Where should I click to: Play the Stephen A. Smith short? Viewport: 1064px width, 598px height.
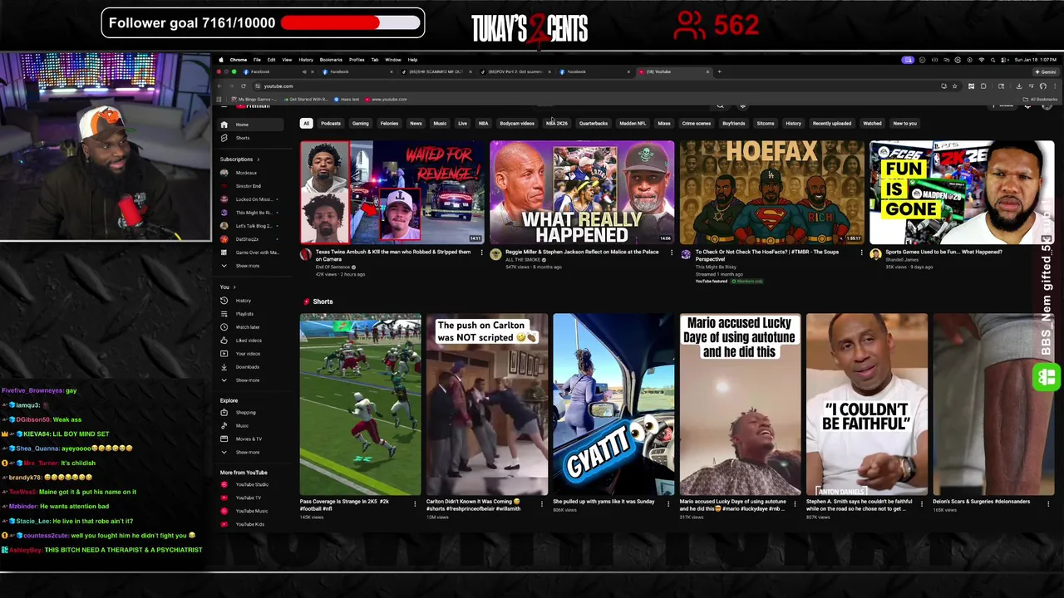point(866,404)
